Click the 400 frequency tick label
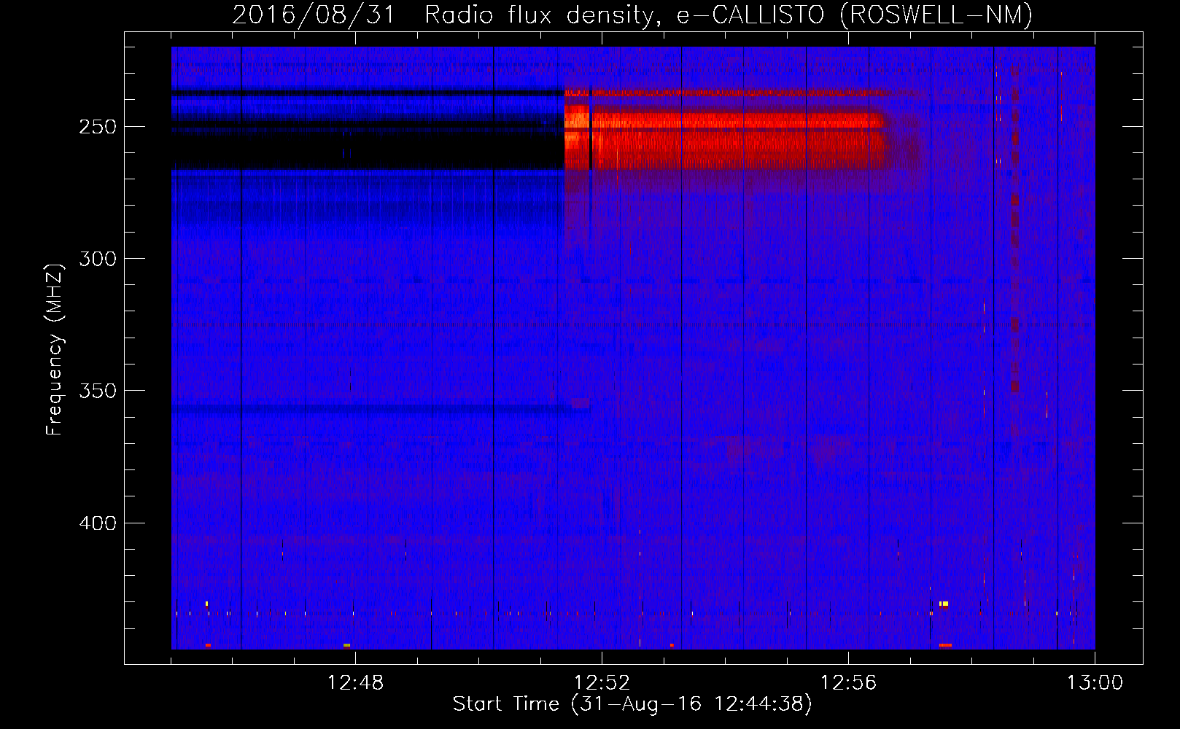 click(98, 523)
